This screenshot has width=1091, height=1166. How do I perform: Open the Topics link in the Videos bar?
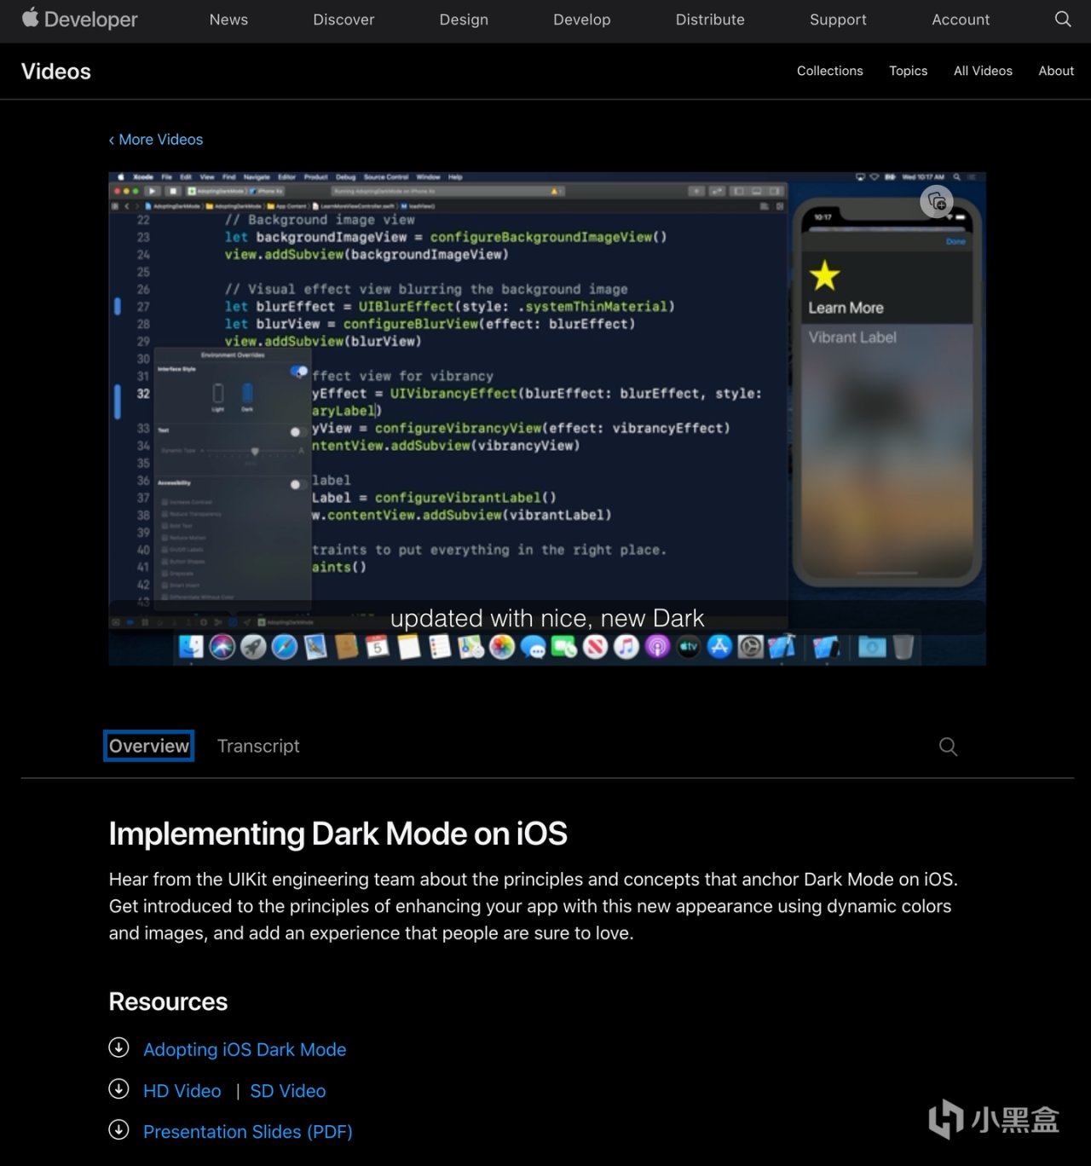[909, 71]
